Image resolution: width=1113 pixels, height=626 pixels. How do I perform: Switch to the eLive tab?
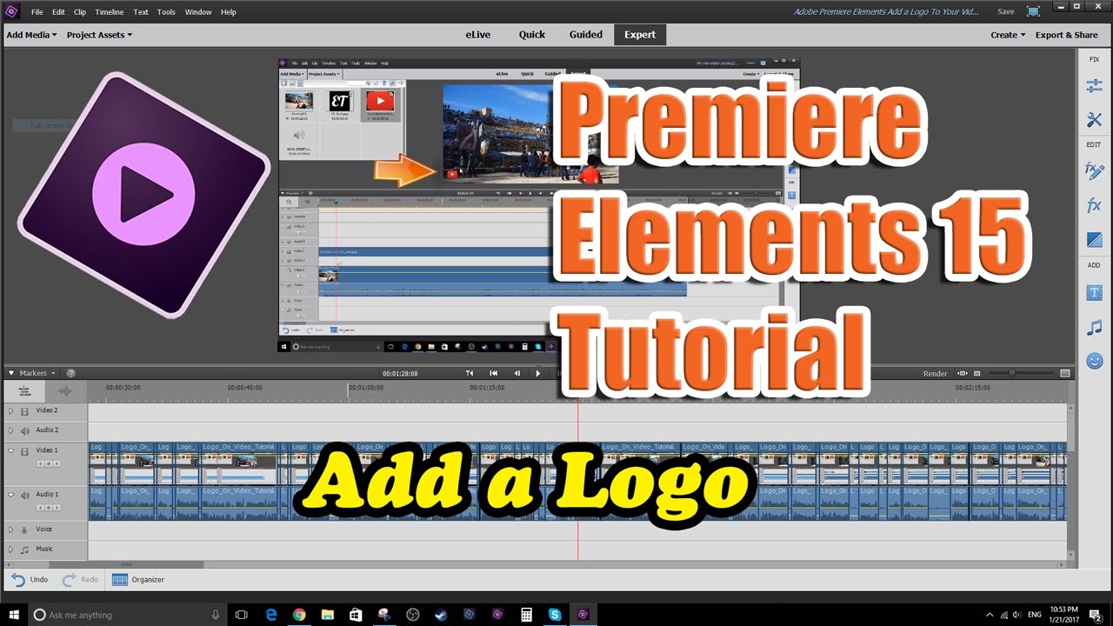tap(479, 35)
